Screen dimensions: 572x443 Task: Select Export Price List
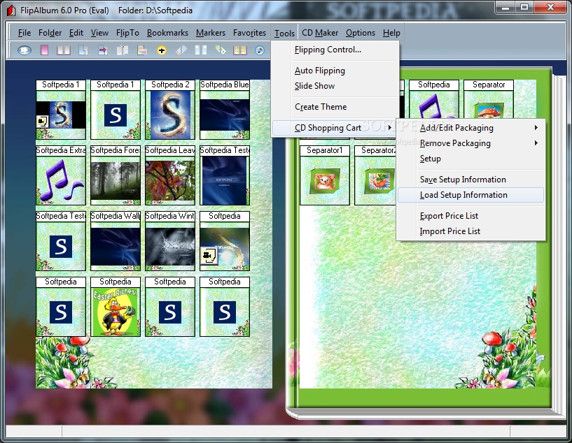471,216
